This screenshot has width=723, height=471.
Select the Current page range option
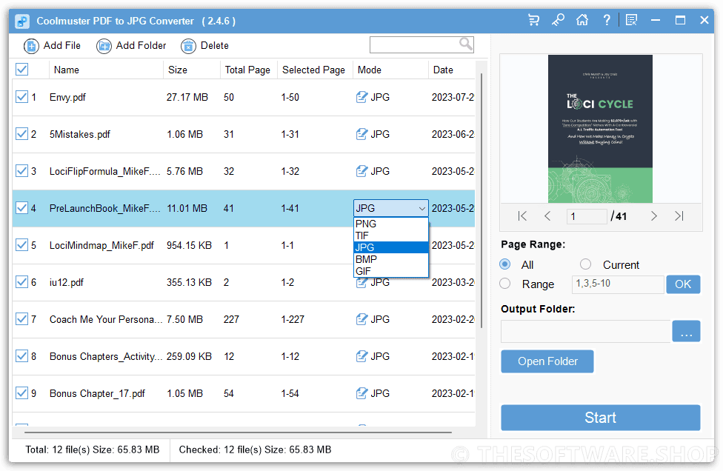point(586,264)
